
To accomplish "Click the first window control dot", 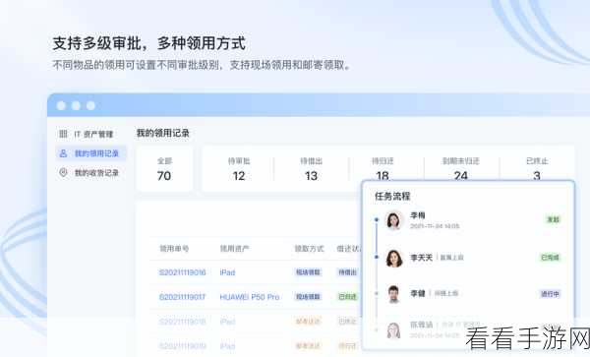I will (x=61, y=105).
